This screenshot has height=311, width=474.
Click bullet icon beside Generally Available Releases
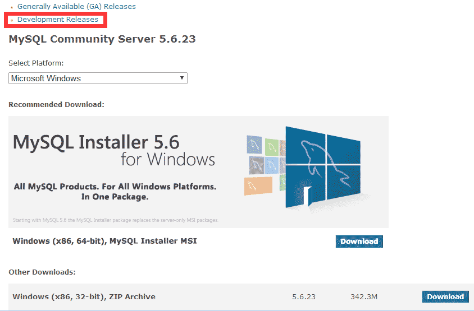(x=12, y=7)
